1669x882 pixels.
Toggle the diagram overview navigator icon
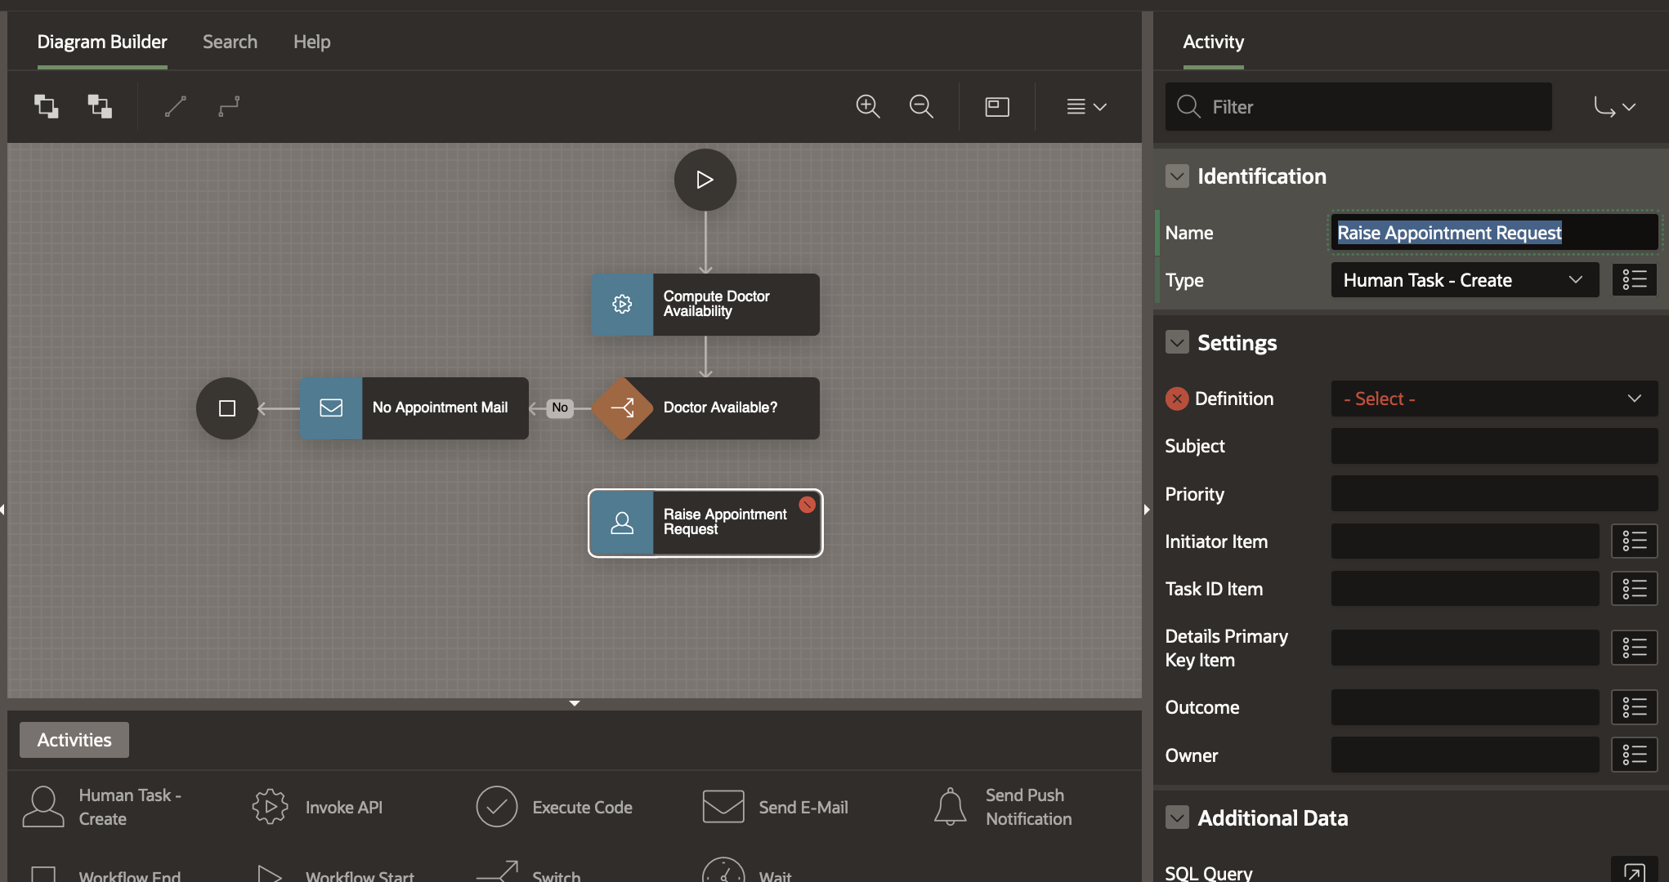[997, 106]
